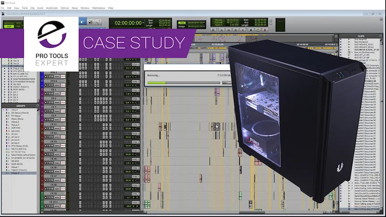This screenshot has width=386, height=217.
Task: Open the FX 01 track view selector
Action: pos(57,128)
